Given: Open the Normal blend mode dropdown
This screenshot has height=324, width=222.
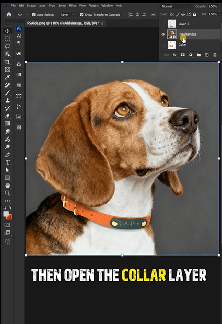Looking at the screenshot, I should click(177, 6).
